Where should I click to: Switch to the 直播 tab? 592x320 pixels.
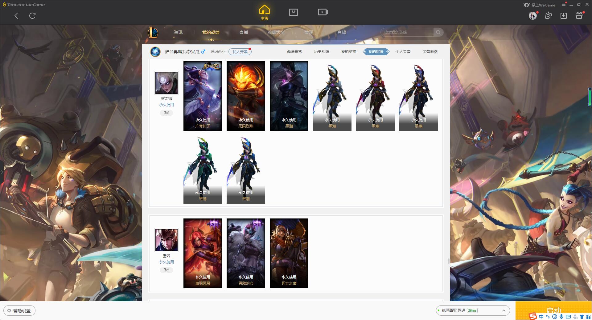244,32
